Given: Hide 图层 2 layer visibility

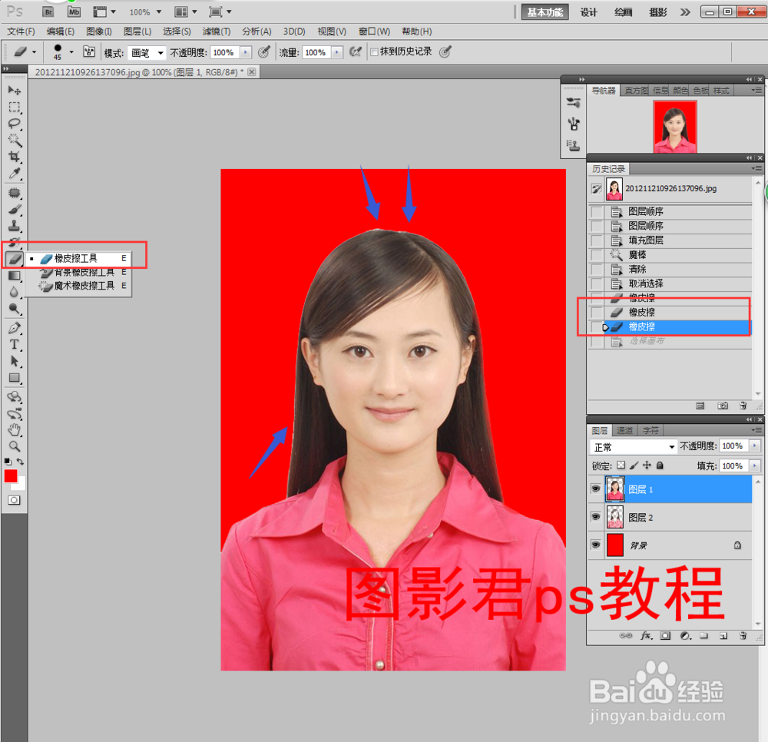Looking at the screenshot, I should (596, 517).
